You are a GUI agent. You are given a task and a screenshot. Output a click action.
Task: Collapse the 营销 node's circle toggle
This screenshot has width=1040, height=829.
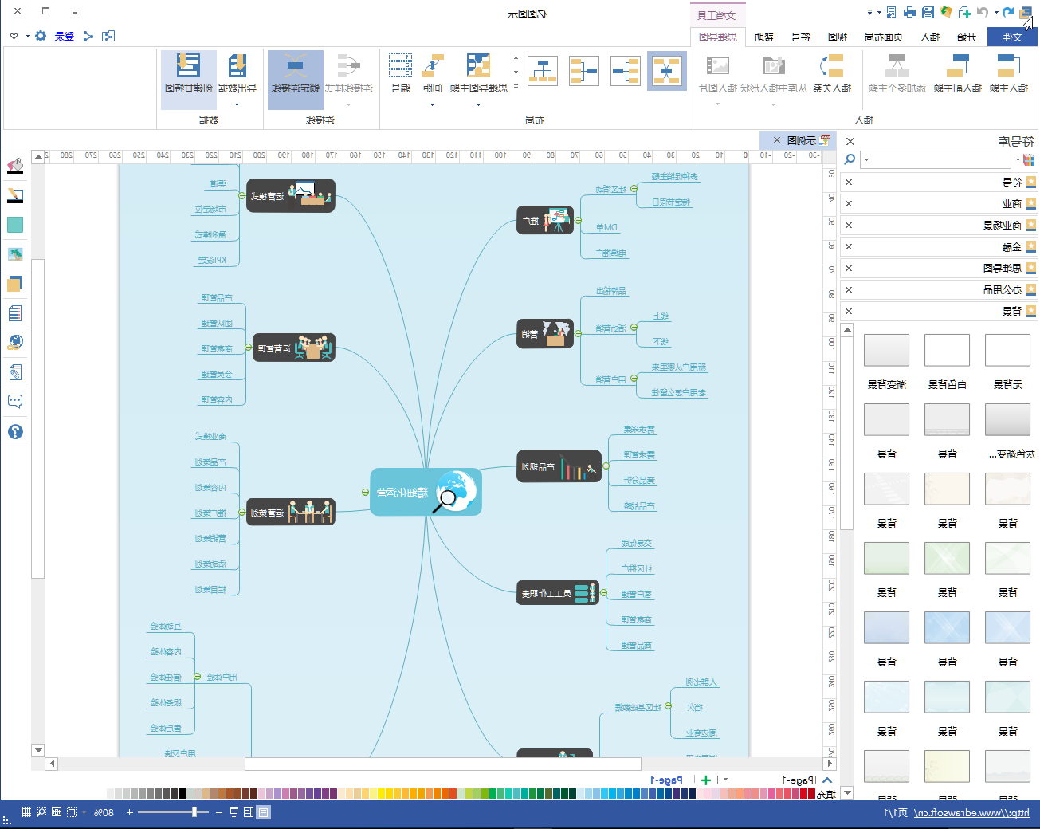click(579, 334)
